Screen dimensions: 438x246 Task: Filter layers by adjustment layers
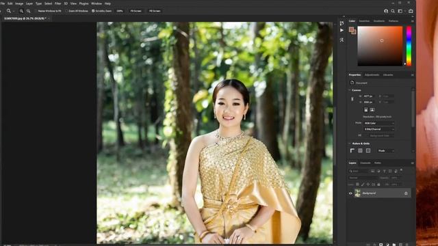(378, 171)
